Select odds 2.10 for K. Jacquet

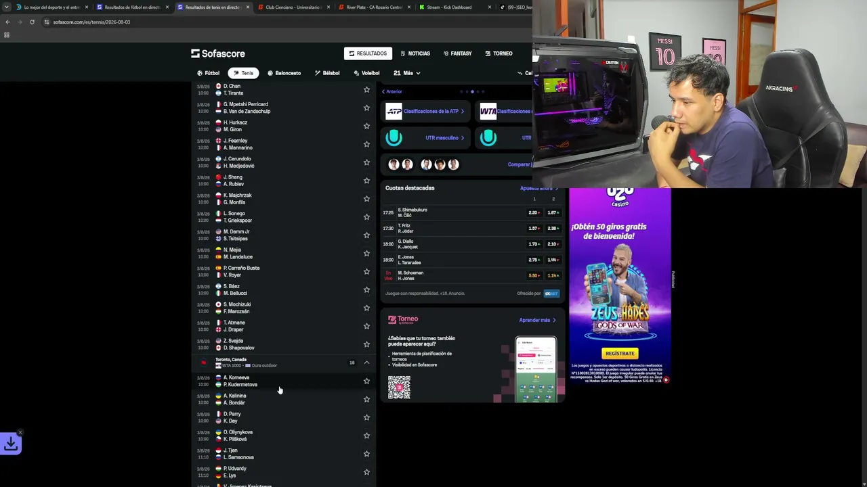553,244
